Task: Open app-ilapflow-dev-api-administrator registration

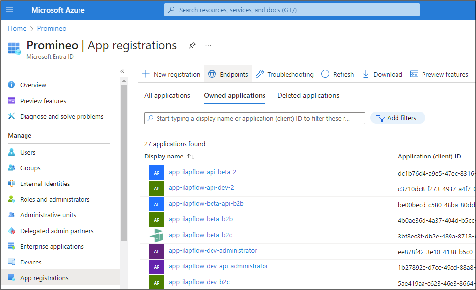Action: (218, 266)
